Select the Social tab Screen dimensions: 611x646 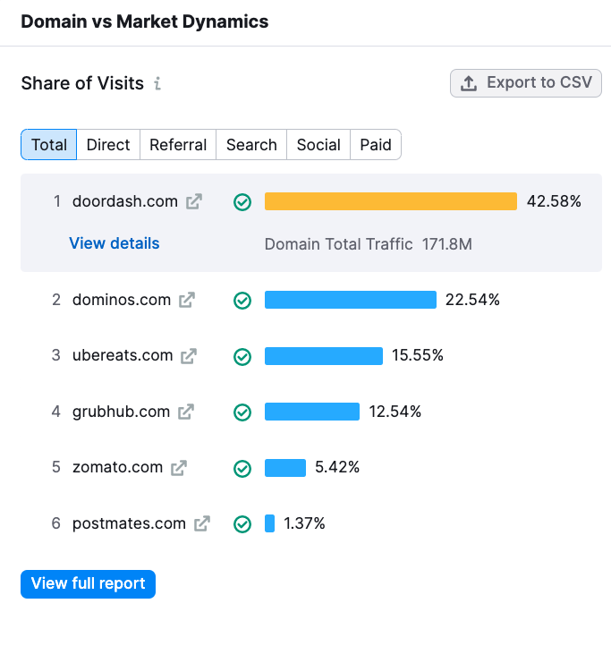pyautogui.click(x=318, y=145)
